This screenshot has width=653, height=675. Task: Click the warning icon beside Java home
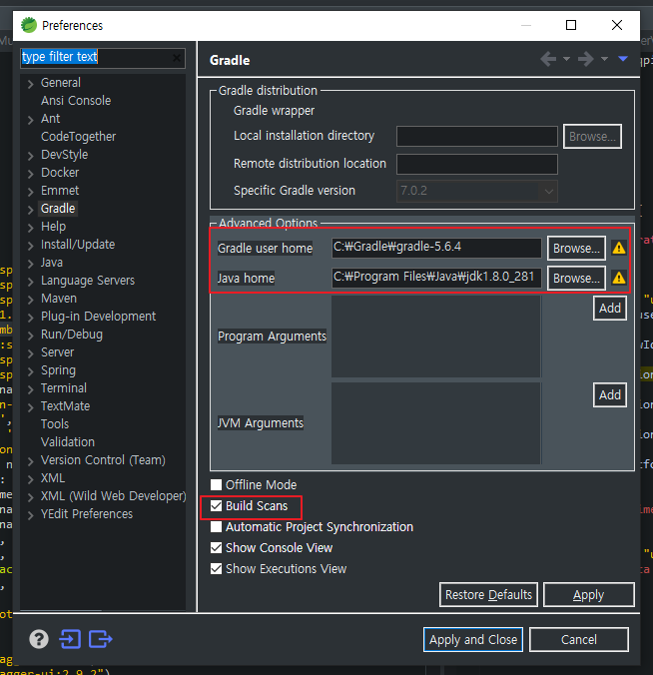[x=619, y=278]
